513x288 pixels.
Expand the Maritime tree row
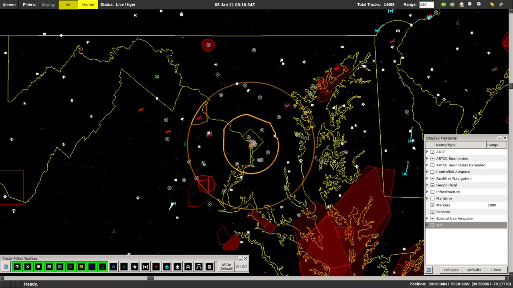(427, 198)
